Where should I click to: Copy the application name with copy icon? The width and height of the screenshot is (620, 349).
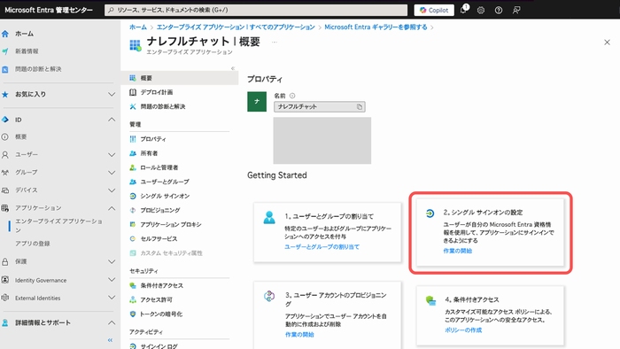coord(360,106)
